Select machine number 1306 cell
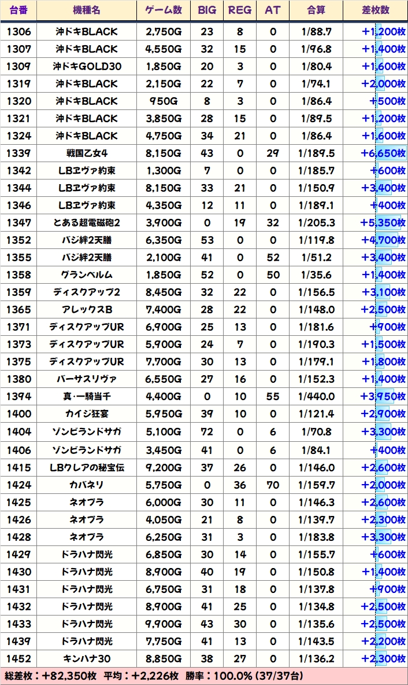This screenshot has height=685, width=408. (x=18, y=32)
